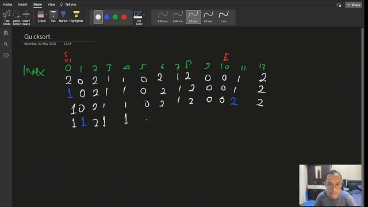Show the notebooks navigation pane icon

click(x=6, y=33)
